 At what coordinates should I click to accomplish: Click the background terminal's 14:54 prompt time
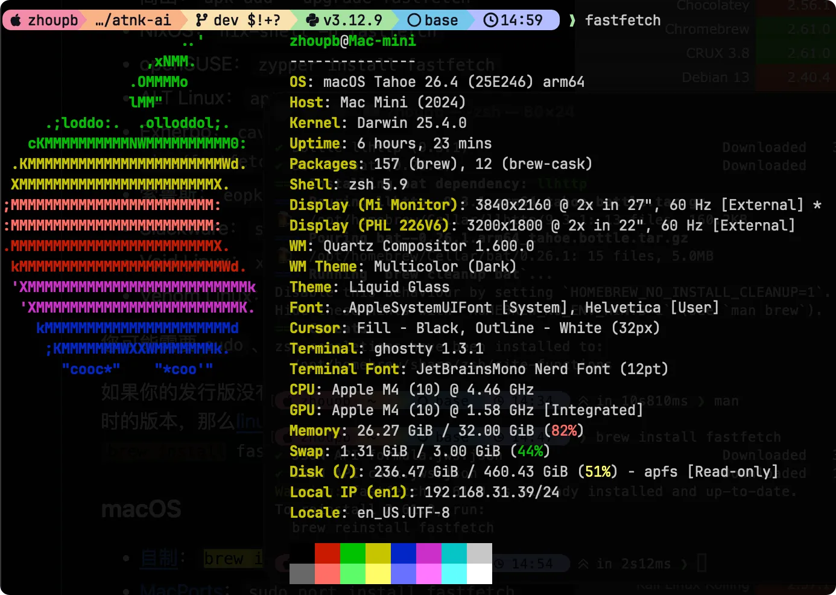[x=531, y=564]
